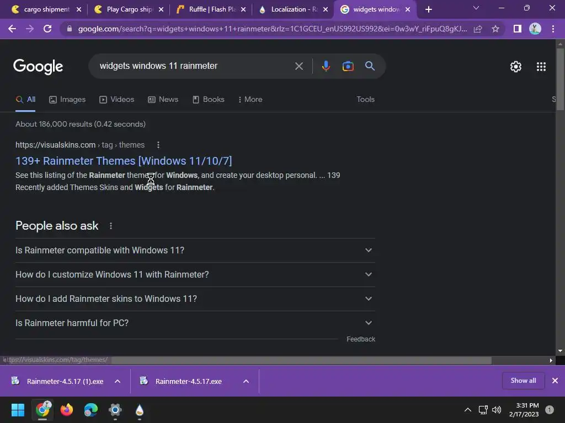The width and height of the screenshot is (565, 423).
Task: Click the visualskins.com URL breadcrumb
Action: pos(80,145)
